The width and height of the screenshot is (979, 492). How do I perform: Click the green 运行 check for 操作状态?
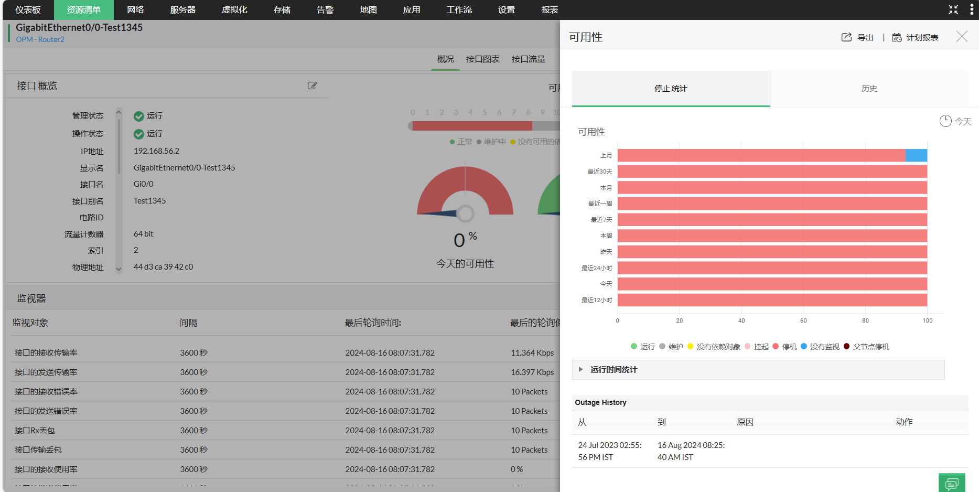tap(139, 134)
